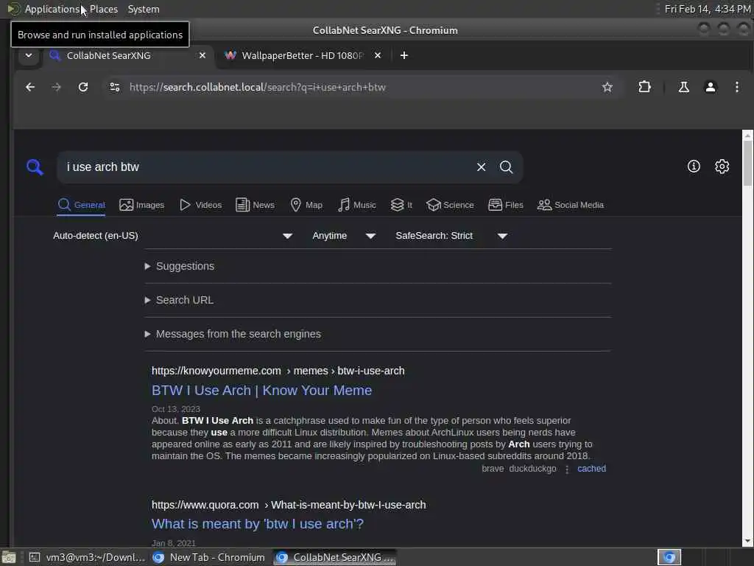
Task: Close the WallpaperBetter tab
Action: (x=378, y=55)
